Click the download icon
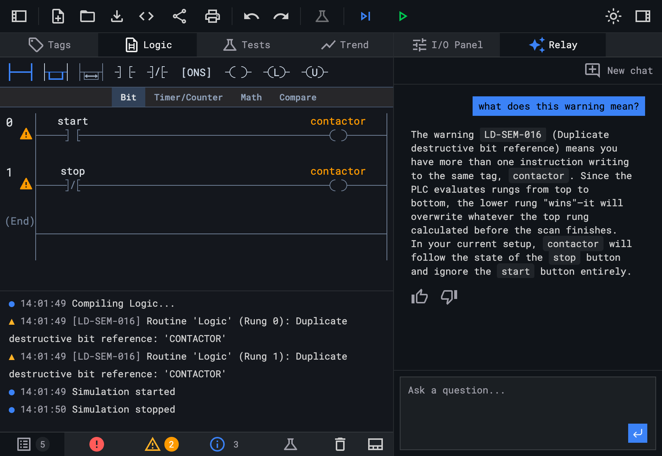Image resolution: width=662 pixels, height=456 pixels. pos(117,16)
